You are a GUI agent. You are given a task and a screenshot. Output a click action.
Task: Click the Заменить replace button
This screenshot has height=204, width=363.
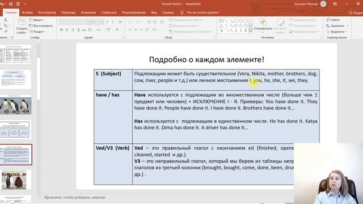337,25
